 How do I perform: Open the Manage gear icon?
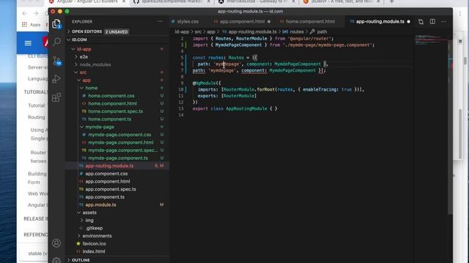click(x=56, y=260)
